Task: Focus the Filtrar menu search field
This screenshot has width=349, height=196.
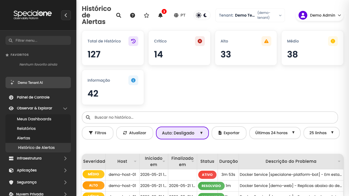Action: 38,40
